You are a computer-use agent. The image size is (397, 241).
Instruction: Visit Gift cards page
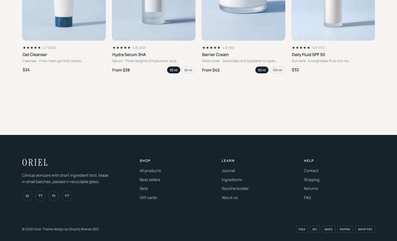point(148,198)
